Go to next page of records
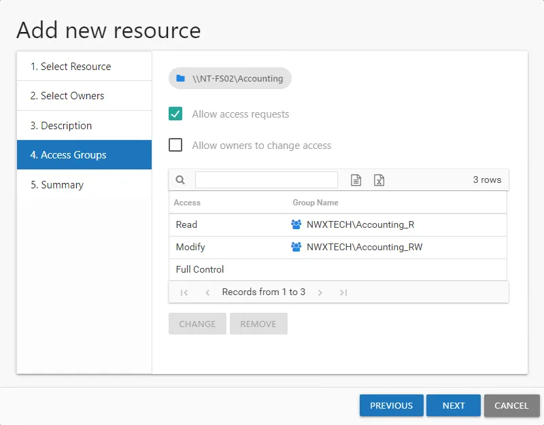The height and width of the screenshot is (425, 544). tap(320, 292)
